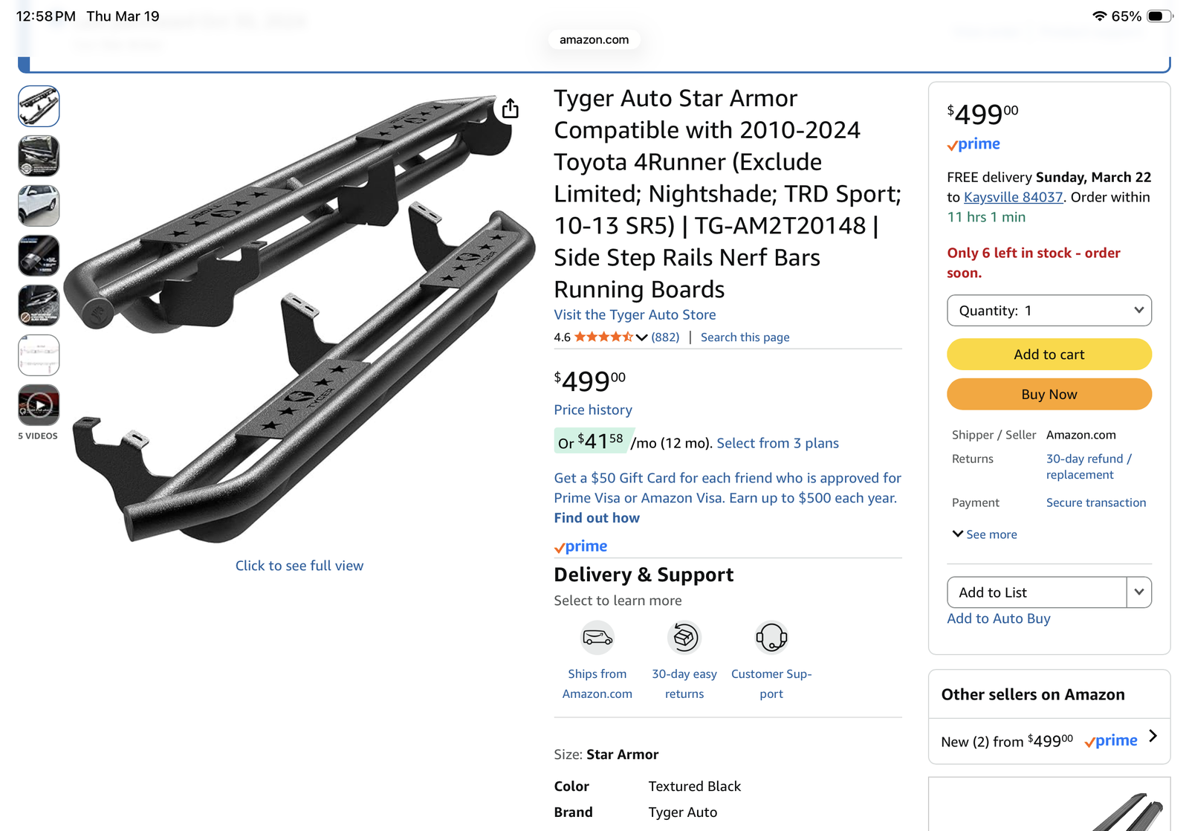Click the 30-day easy returns box icon
The image size is (1189, 831).
684,638
